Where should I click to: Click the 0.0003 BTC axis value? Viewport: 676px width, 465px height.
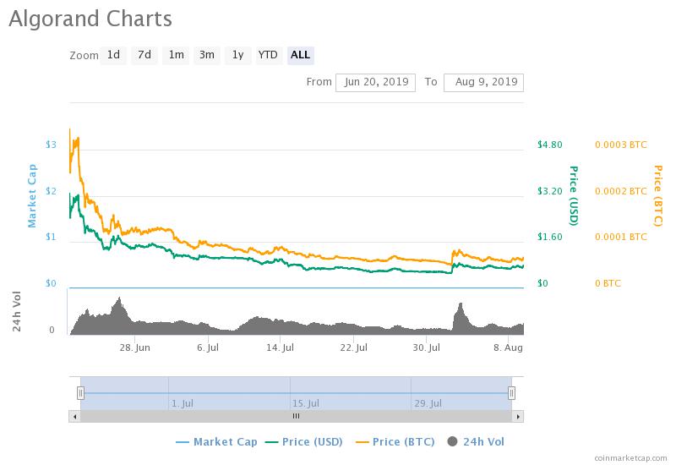click(x=621, y=145)
